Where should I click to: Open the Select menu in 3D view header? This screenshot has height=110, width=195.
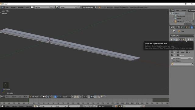pos(14,97)
